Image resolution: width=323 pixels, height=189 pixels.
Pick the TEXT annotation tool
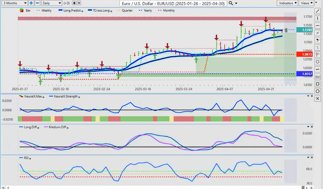coord(318,77)
